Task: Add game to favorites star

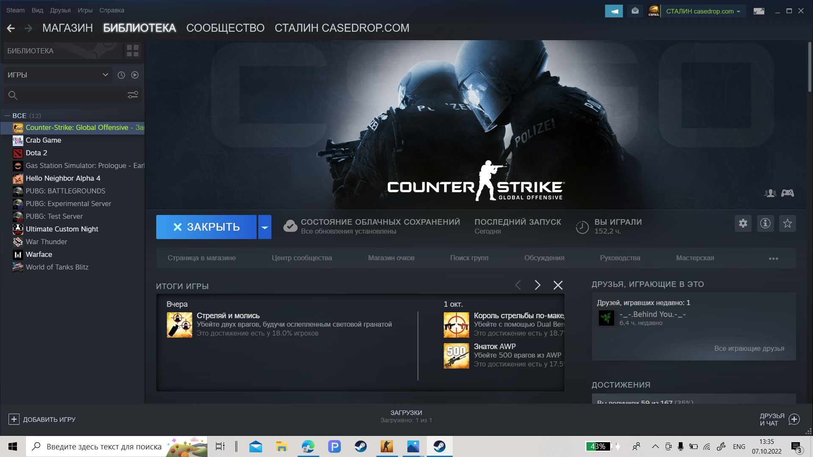Action: pyautogui.click(x=787, y=223)
